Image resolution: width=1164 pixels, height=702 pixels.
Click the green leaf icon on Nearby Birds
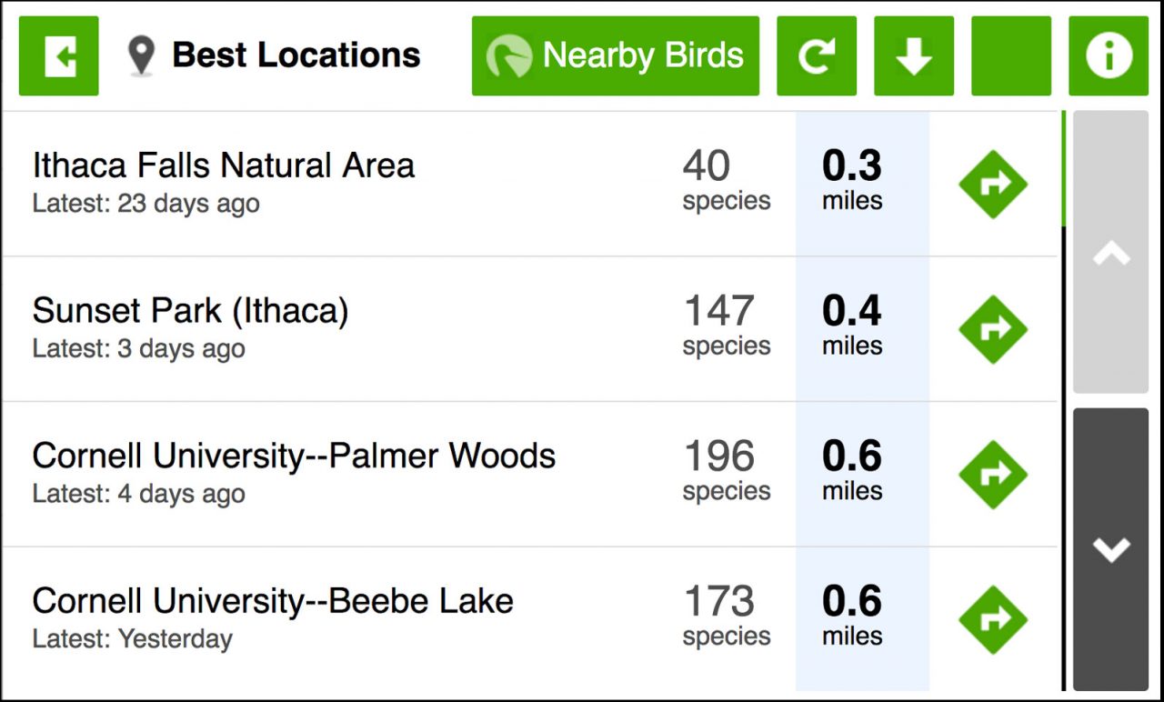pyautogui.click(x=509, y=55)
